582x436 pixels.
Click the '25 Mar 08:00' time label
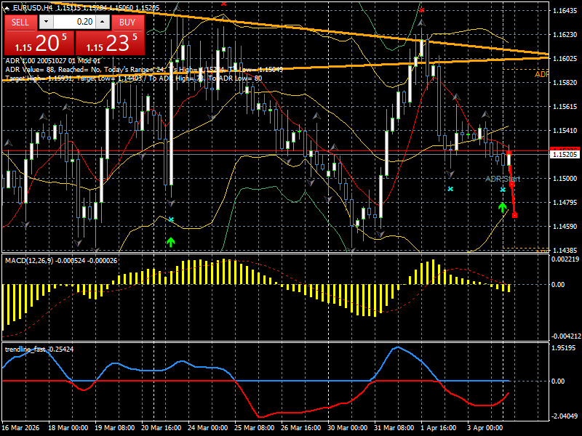254,427
